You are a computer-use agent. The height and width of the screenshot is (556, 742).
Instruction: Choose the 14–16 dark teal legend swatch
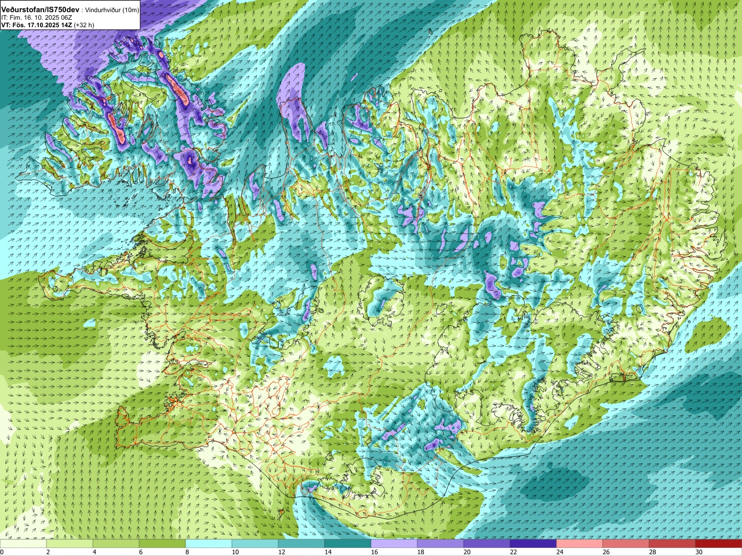coord(348,544)
